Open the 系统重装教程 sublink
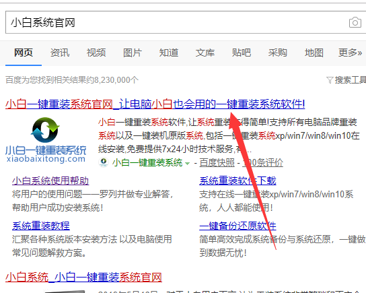 pyautogui.click(x=41, y=226)
